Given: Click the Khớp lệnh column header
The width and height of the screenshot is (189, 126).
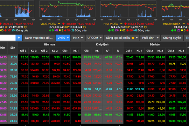Looking at the screenshot, I should coord(102,44).
